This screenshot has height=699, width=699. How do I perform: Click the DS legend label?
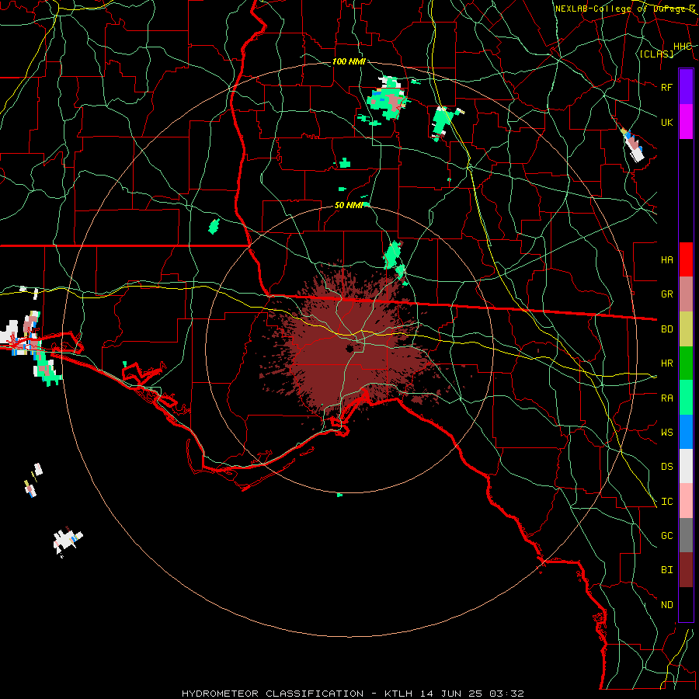667,467
